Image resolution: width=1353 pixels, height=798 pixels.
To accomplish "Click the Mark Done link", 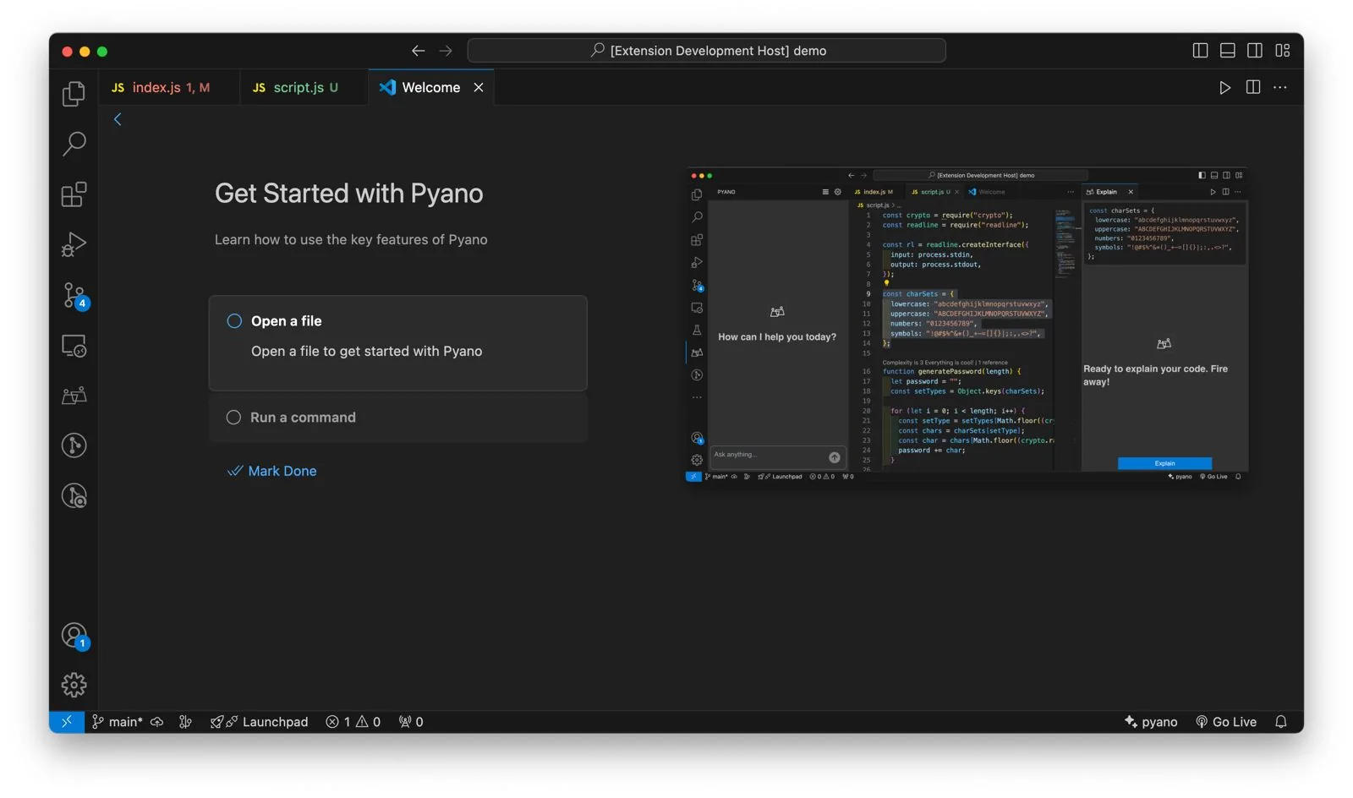I will coord(272,471).
